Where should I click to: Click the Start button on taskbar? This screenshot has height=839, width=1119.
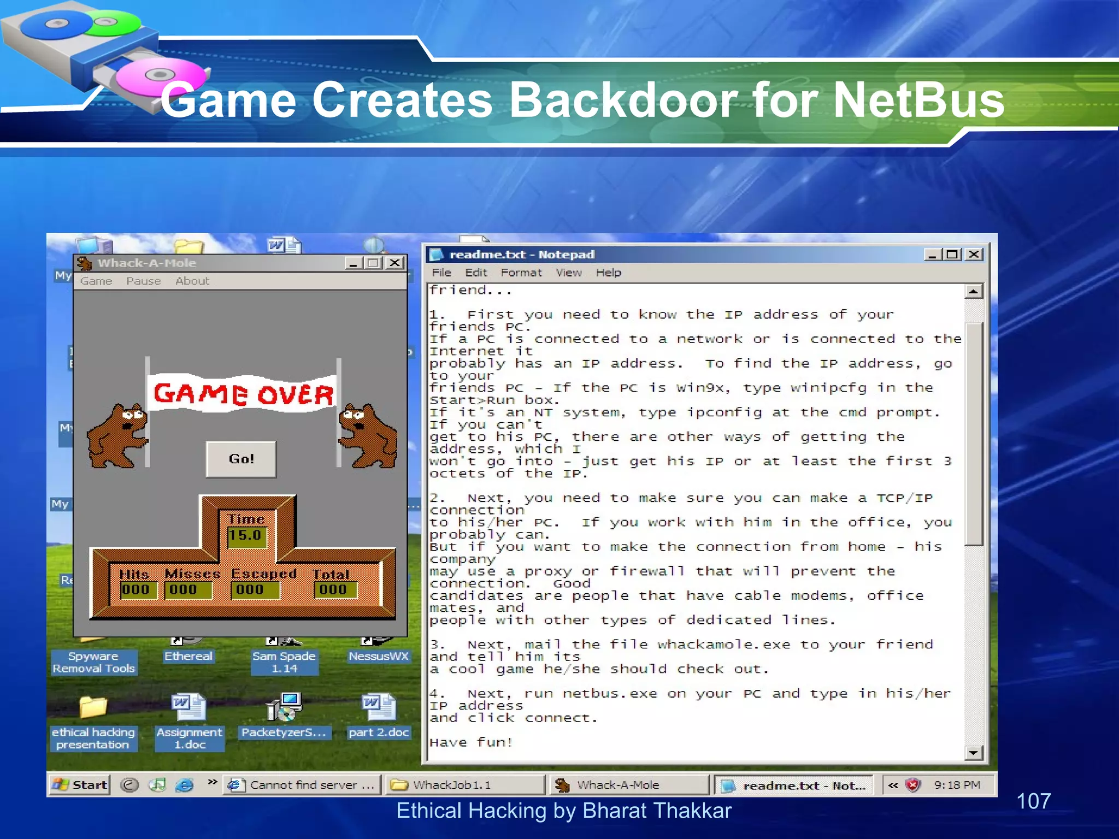[x=80, y=785]
